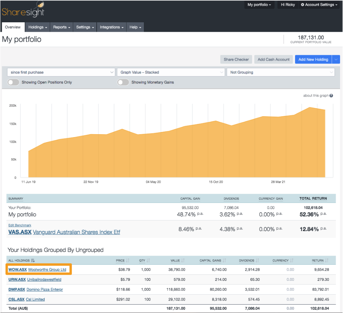Click the Currency Gain summary header
343x313 pixels.
click(x=271, y=199)
